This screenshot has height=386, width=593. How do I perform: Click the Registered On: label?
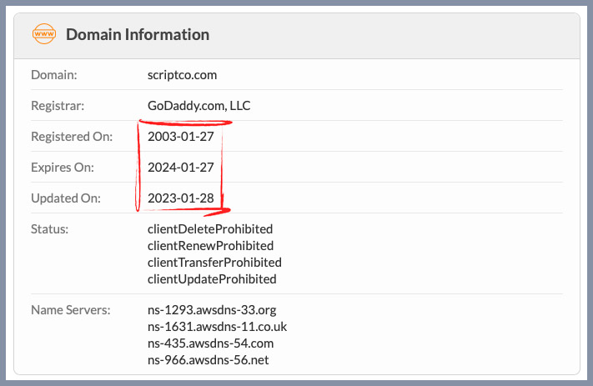(x=72, y=137)
